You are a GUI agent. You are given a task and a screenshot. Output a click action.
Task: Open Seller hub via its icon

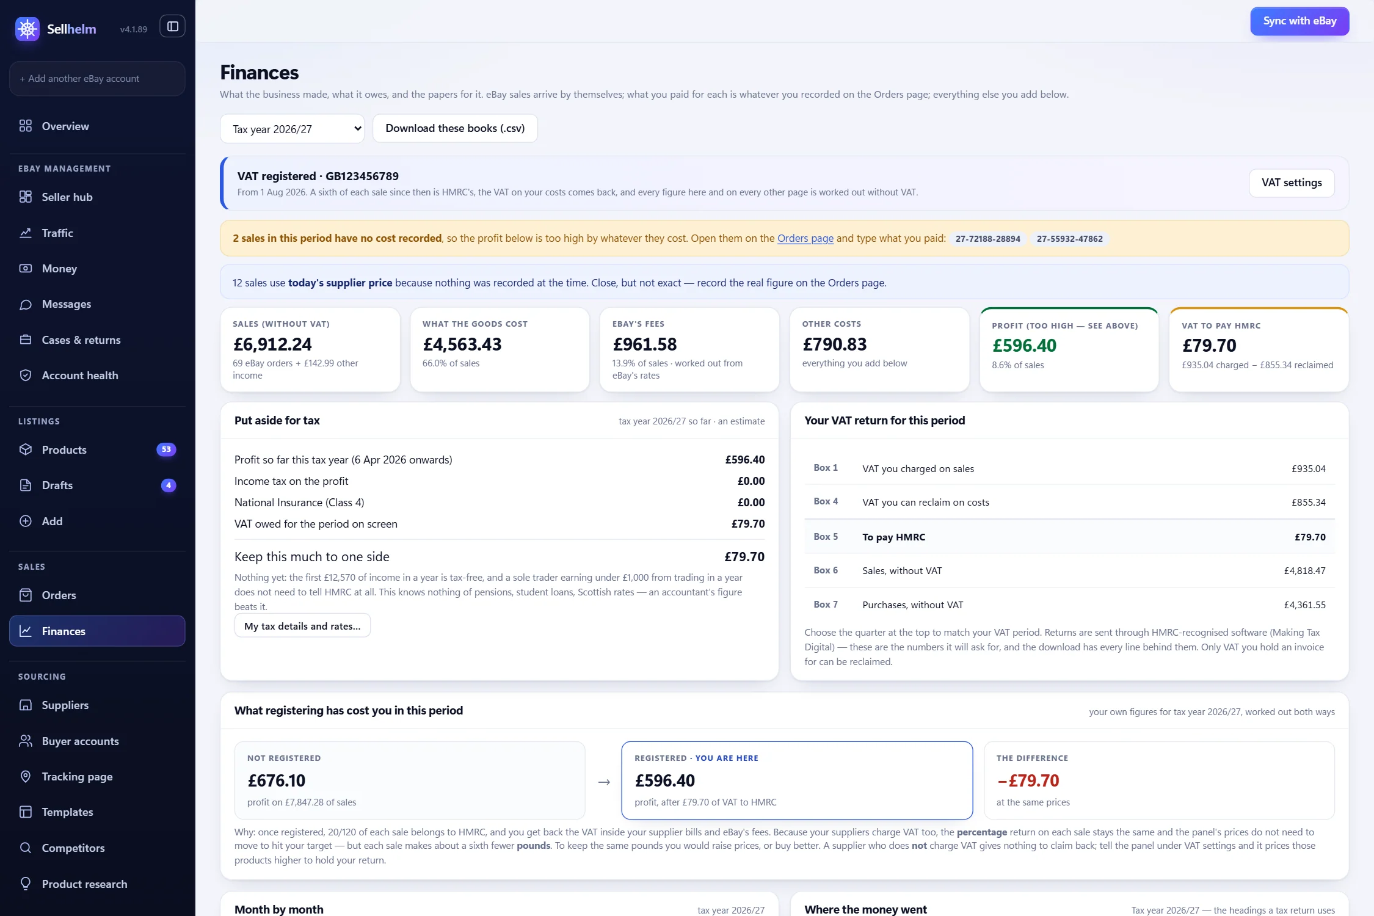point(26,197)
